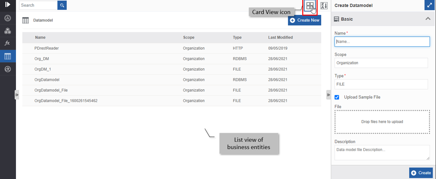Screen dimensions: 436x179
Task: Open the Scope Organization field
Action: coord(381,63)
